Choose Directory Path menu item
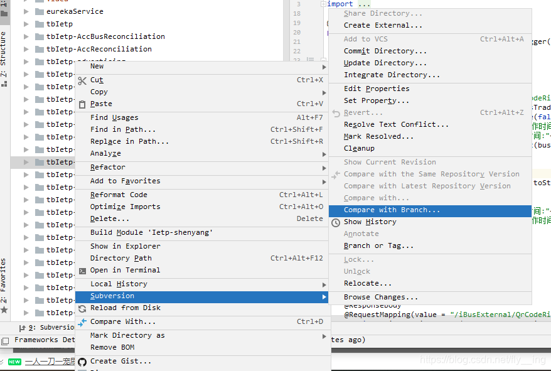 point(201,259)
